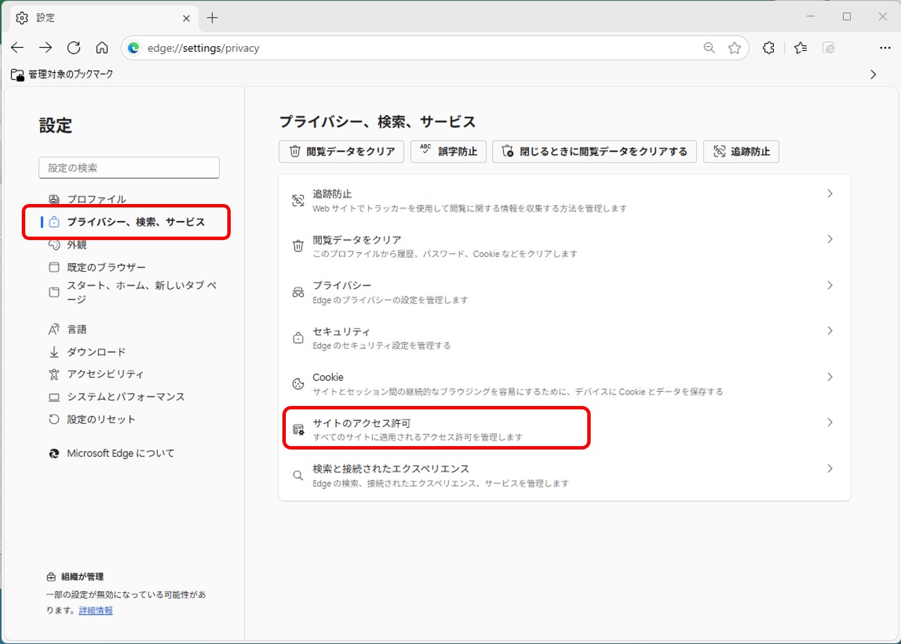Click the zoom magnifier icon in address bar
901x644 pixels.
click(709, 48)
